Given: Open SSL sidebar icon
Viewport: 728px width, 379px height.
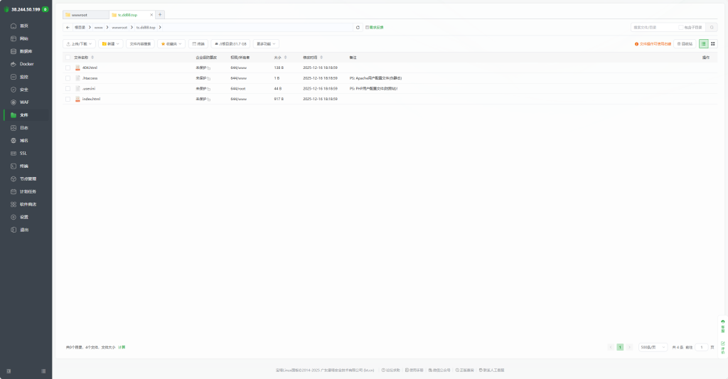Looking at the screenshot, I should tap(14, 154).
